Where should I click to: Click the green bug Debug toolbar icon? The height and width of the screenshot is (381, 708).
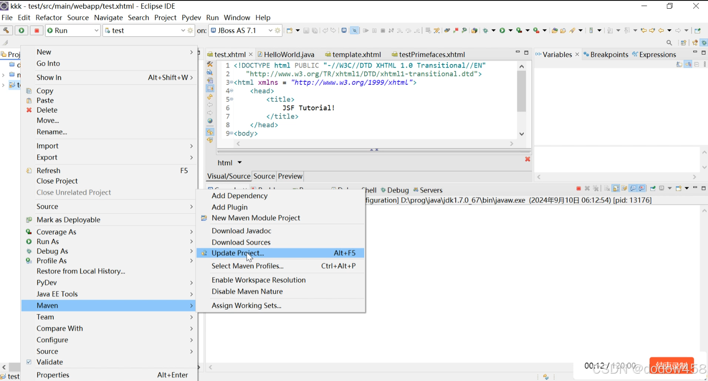point(486,30)
